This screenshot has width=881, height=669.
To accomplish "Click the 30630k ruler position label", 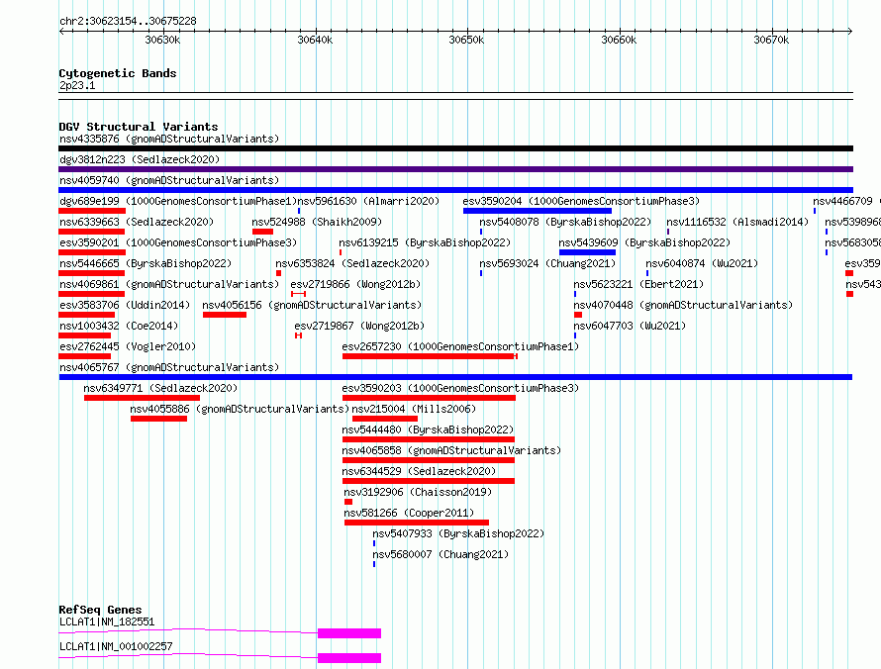I will coord(162,40).
